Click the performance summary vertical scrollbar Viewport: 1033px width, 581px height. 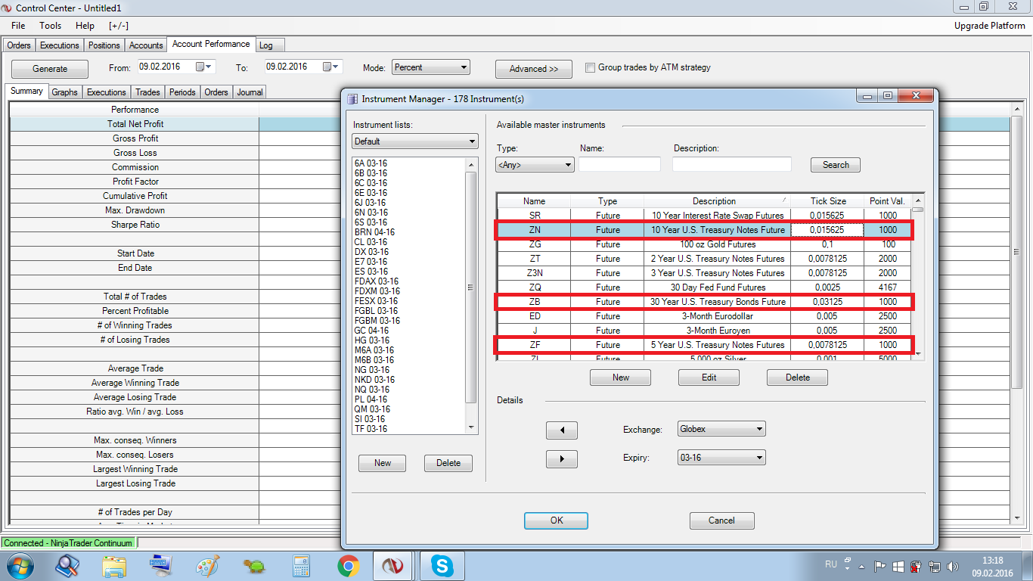[1016, 312]
